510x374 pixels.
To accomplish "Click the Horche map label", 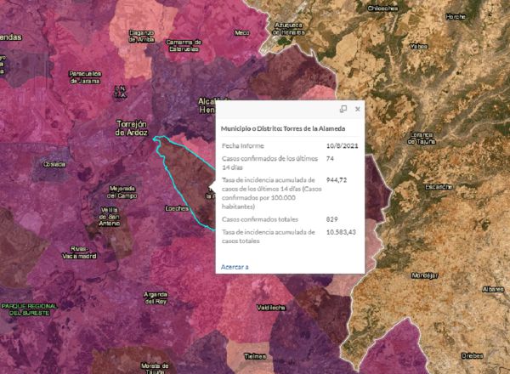I will (456, 17).
